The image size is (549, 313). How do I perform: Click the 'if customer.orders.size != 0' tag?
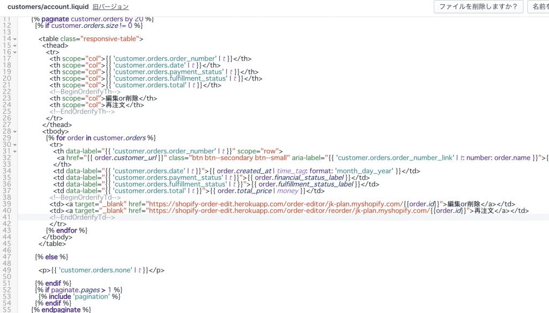[x=89, y=26]
